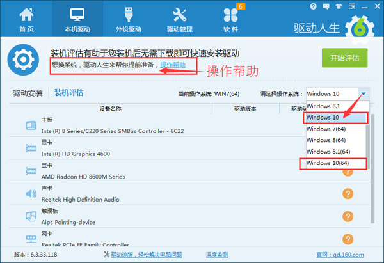Click the 网卡 network card icon
Image resolution: width=384 pixels, height=263 pixels.
coord(31,239)
